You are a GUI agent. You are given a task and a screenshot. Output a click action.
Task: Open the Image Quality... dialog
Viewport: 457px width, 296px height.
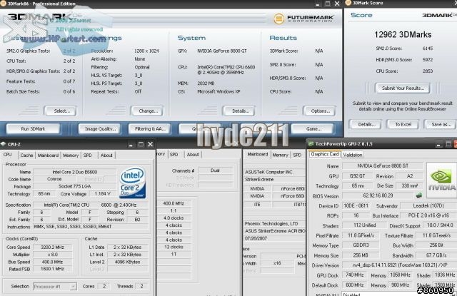click(x=100, y=128)
